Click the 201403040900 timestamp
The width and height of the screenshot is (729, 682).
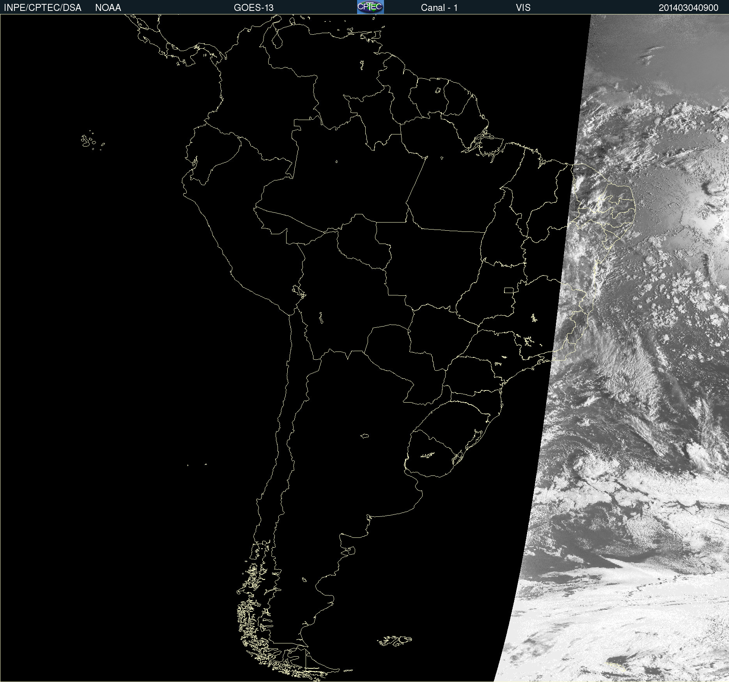pyautogui.click(x=688, y=8)
